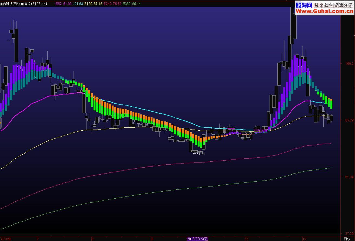Viewport: 355px width, 241px height.
Task: Click the ←71.24 low price annotation
Action: point(199,154)
